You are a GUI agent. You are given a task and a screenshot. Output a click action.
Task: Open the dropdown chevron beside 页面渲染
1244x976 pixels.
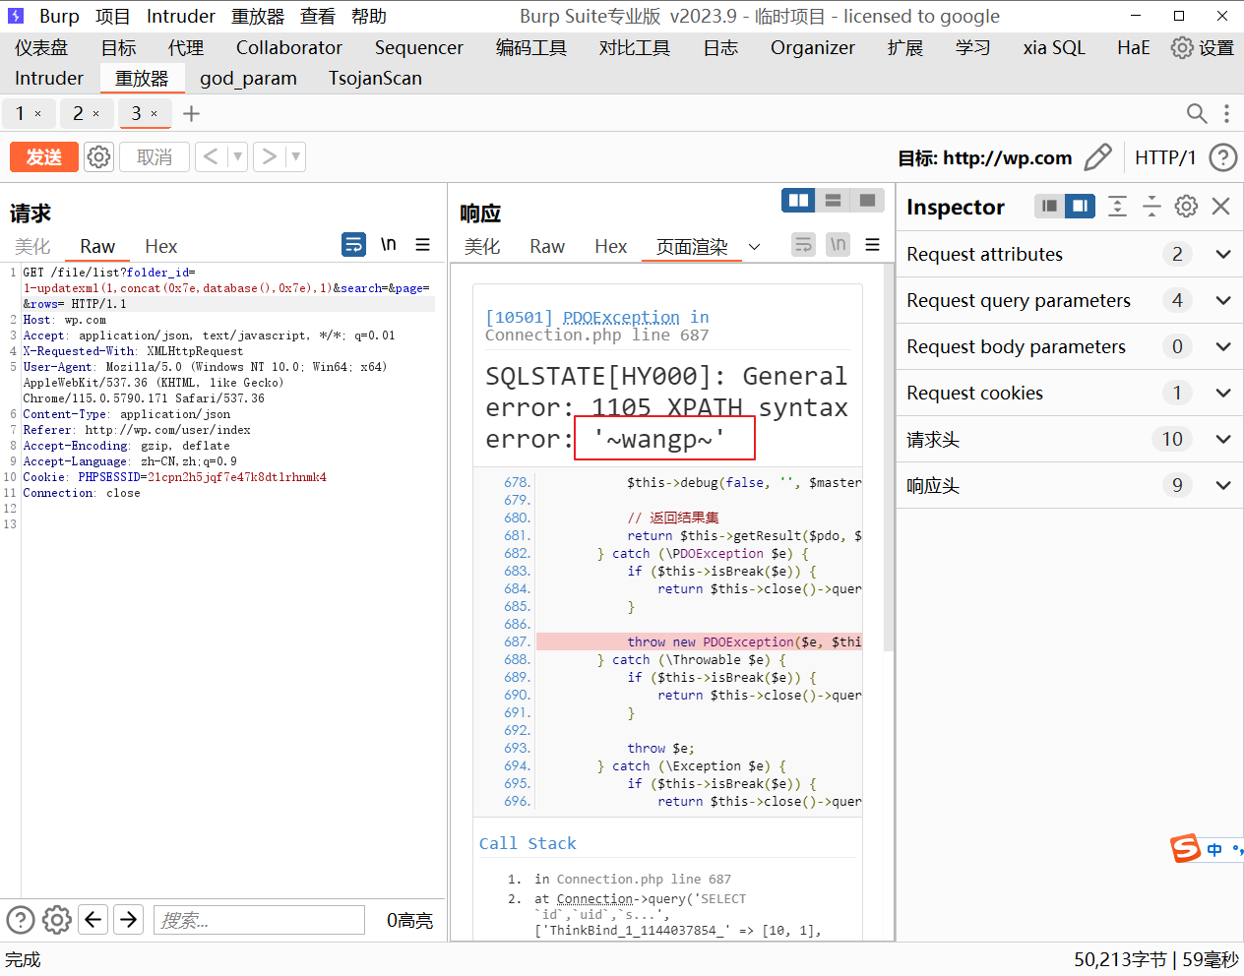pyautogui.click(x=755, y=247)
